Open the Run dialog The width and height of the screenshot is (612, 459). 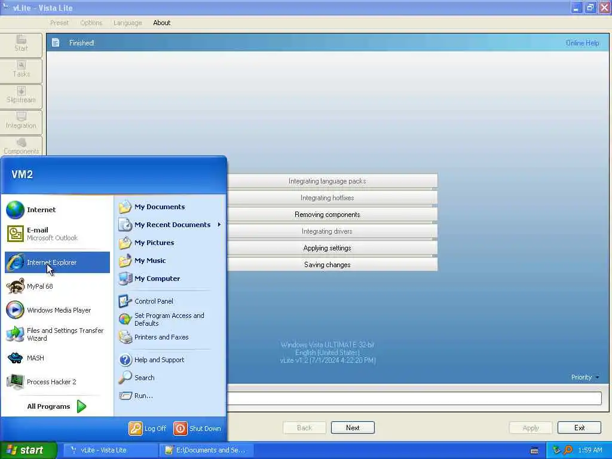170,396
